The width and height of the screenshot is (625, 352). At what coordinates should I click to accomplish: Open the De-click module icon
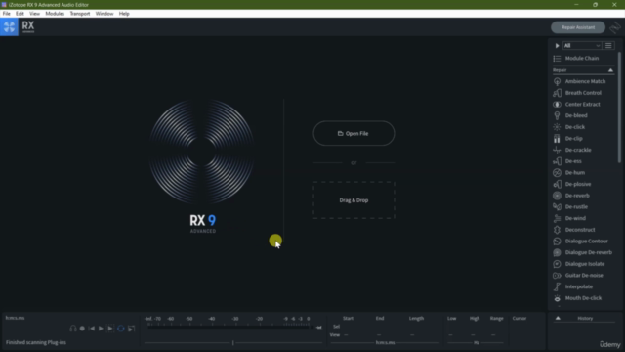coord(557,127)
